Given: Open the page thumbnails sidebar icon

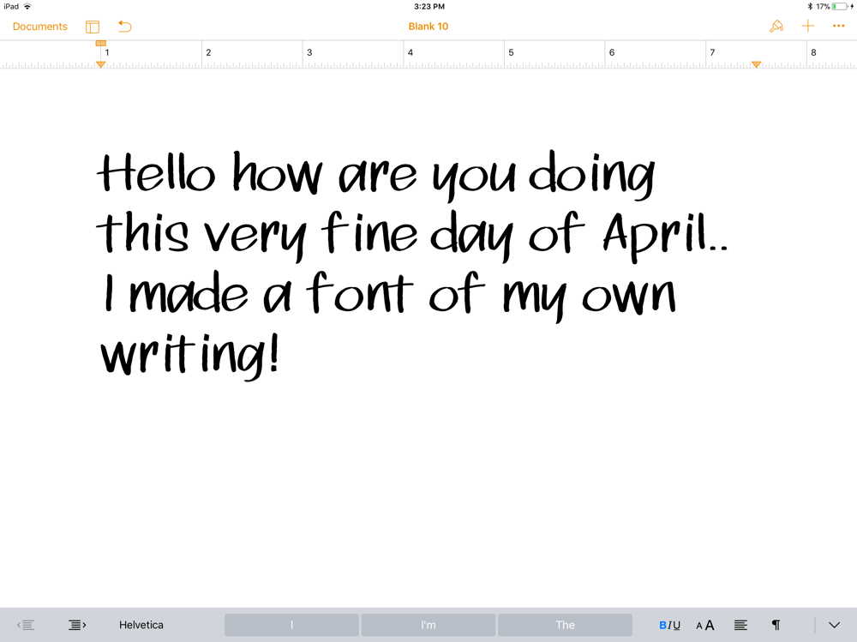Looking at the screenshot, I should tap(92, 26).
